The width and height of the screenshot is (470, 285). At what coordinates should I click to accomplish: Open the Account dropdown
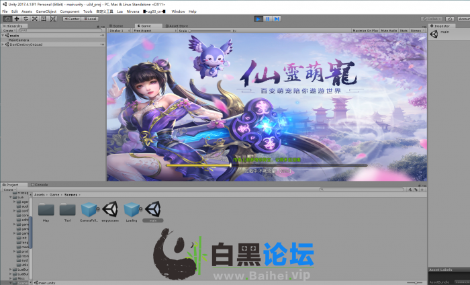point(464,19)
